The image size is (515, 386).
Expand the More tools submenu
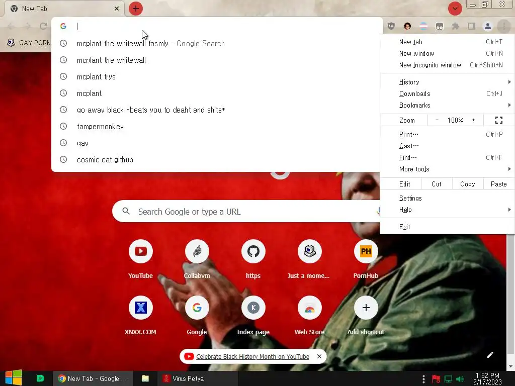(447, 169)
